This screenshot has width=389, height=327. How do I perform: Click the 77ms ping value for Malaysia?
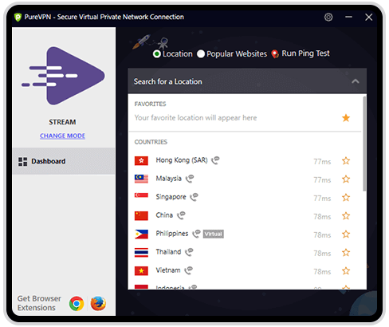pyautogui.click(x=322, y=180)
